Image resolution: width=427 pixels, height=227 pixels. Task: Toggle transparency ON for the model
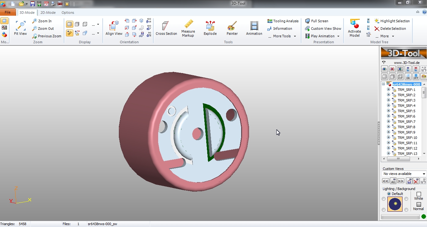pos(408,77)
